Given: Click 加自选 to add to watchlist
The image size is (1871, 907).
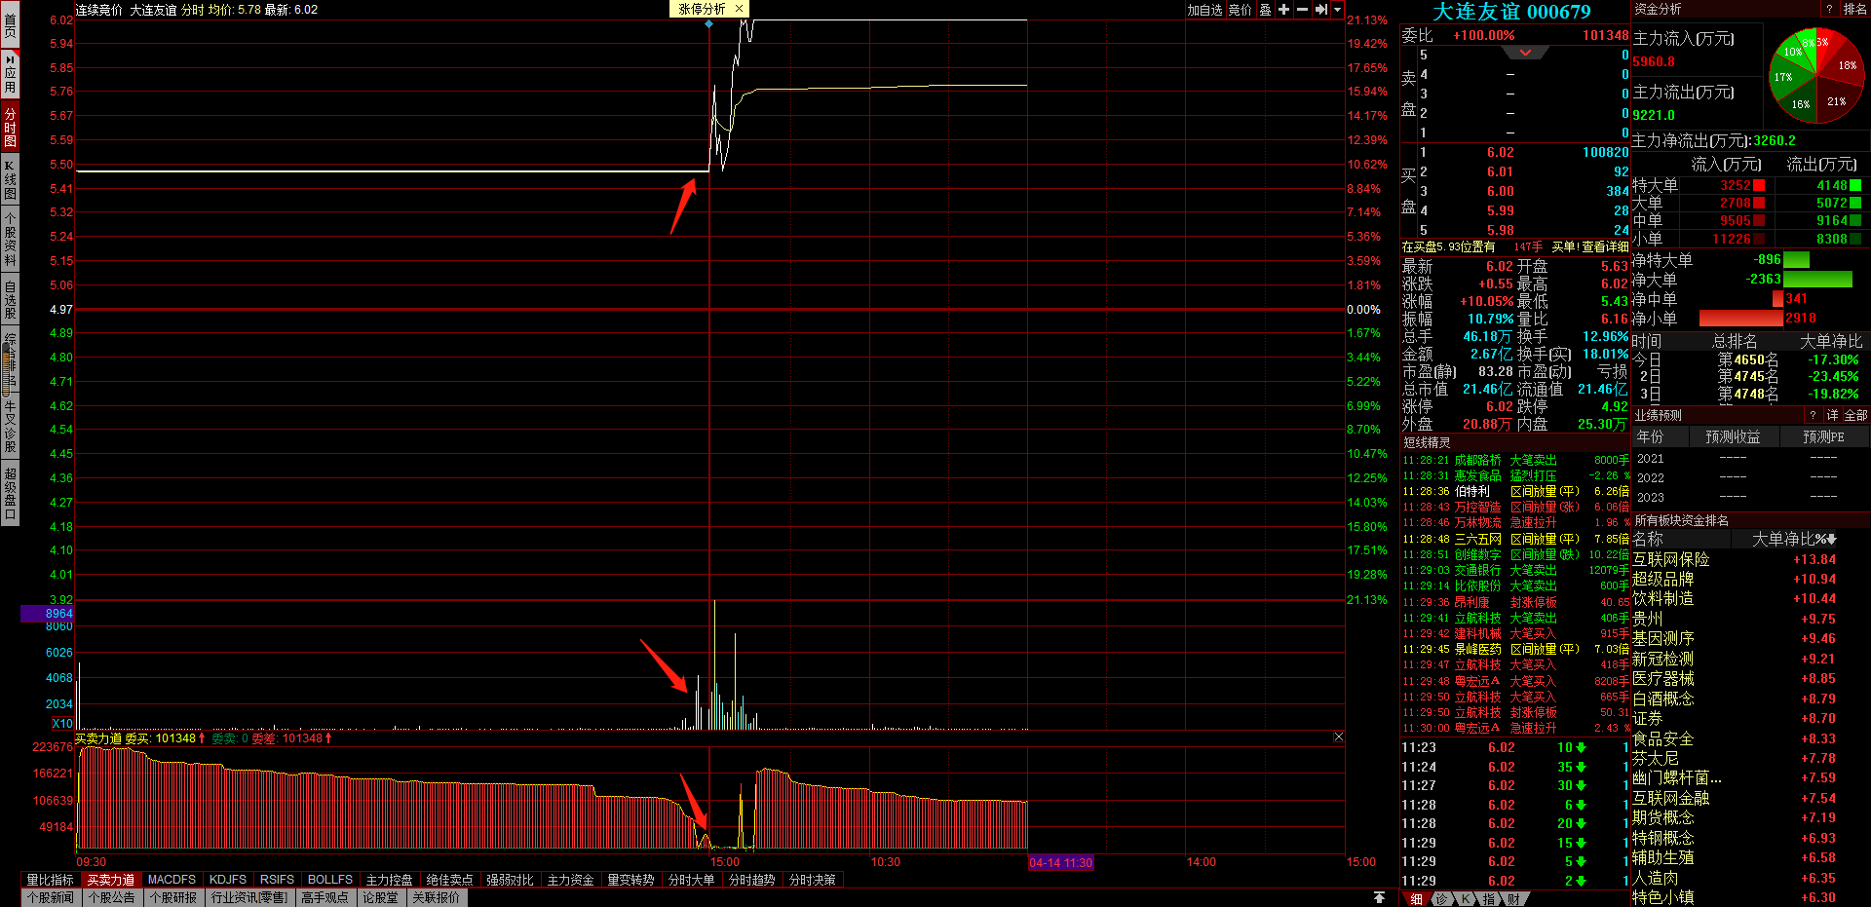Looking at the screenshot, I should click(1204, 10).
